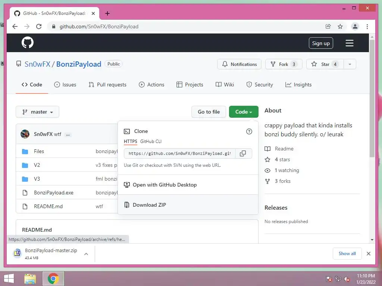Star the repository with Star button
The height and width of the screenshot is (286, 382).
pos(325,64)
